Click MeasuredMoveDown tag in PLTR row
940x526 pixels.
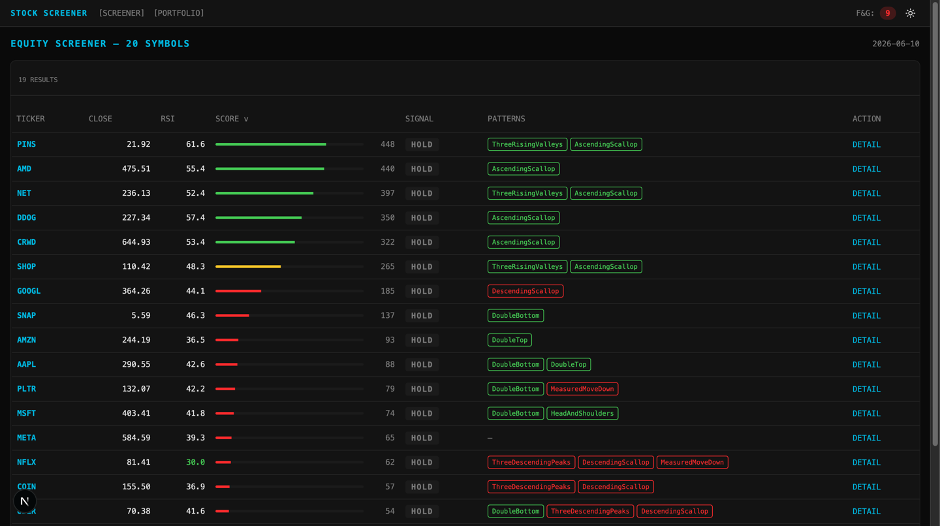(x=582, y=389)
